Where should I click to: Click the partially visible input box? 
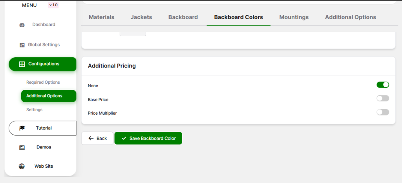coord(133,34)
